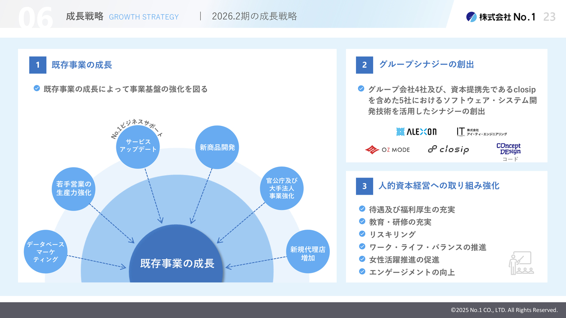
Task: Click checkmark beside 既存事業の成長によって事業基盤の強化を図る
Action: pyautogui.click(x=37, y=88)
